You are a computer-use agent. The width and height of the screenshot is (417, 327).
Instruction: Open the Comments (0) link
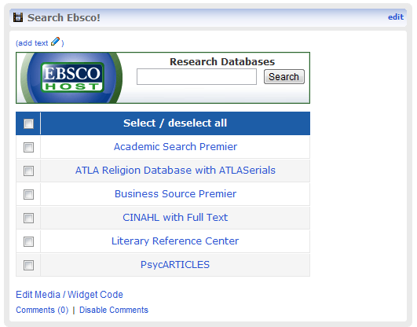click(x=42, y=310)
